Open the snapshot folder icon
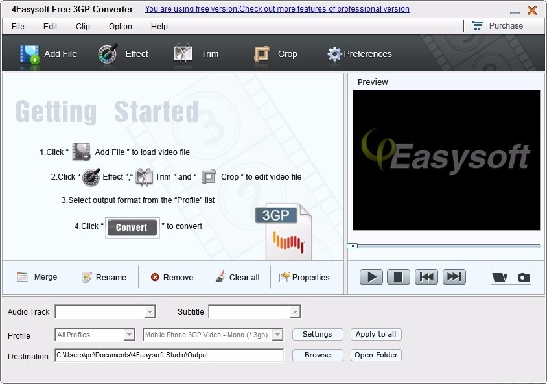This screenshot has height=384, width=547. tap(500, 277)
